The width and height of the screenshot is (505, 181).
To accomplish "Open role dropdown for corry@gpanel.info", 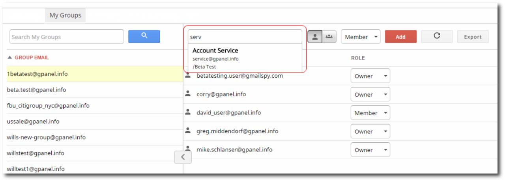I will click(x=370, y=95).
